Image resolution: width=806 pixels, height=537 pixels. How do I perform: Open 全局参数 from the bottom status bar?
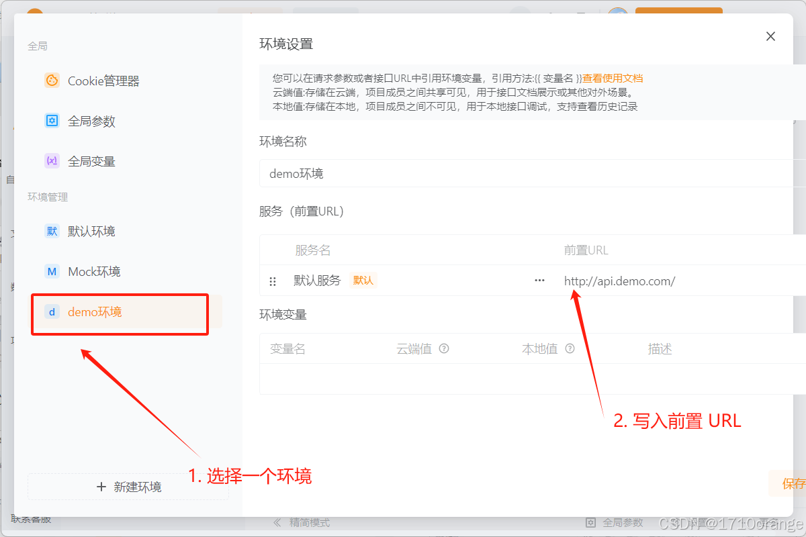pos(614,522)
